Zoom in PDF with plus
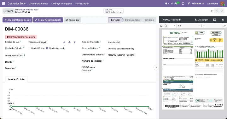This screenshot has width=227, height=119. click(204, 26)
